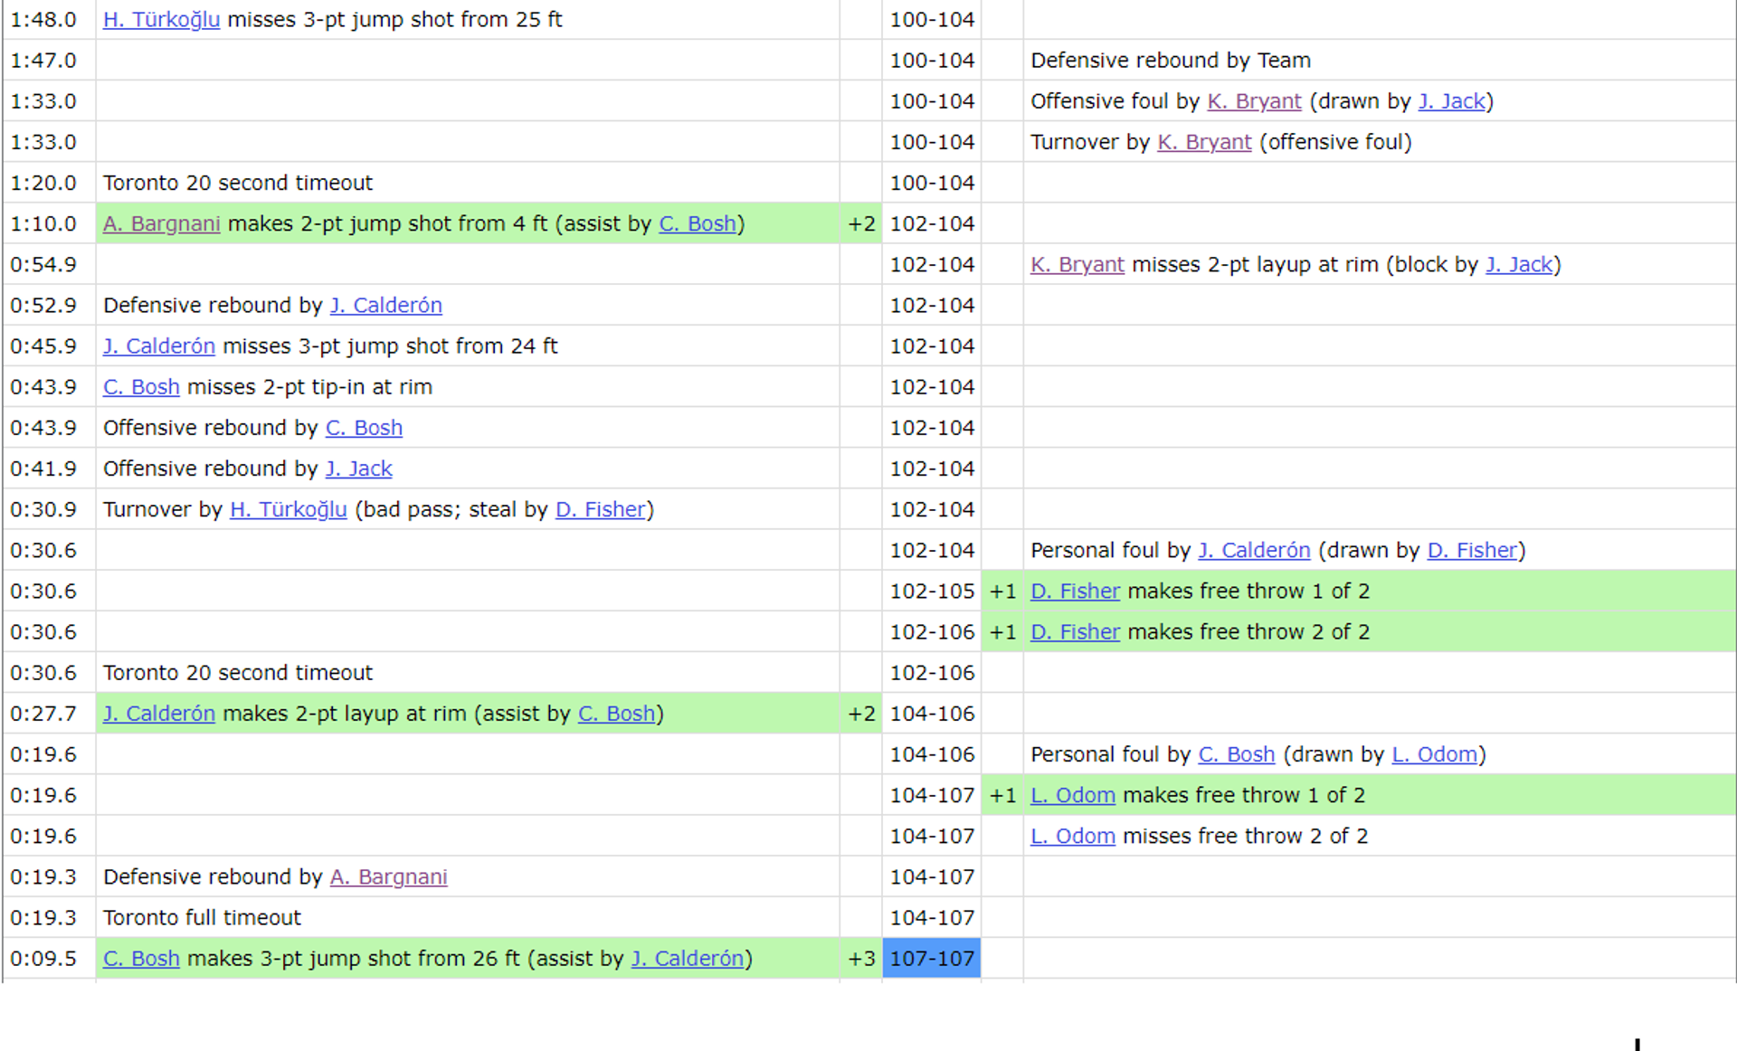This screenshot has height=1051, width=1737.
Task: Click L. Odom link in made free throw 1 of 2
Action: (1072, 796)
